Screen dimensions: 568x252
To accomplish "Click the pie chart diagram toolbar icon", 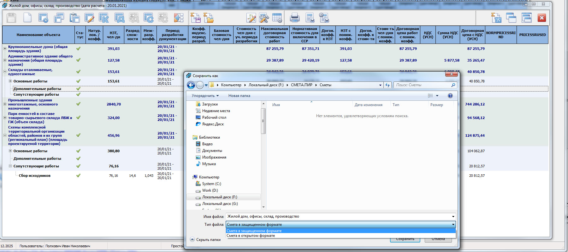I will click(x=179, y=18).
